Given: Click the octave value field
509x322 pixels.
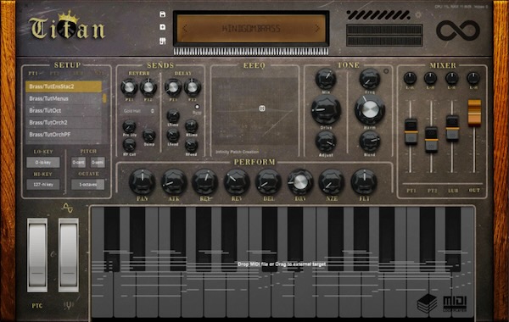Looking at the screenshot, I should pos(88,185).
